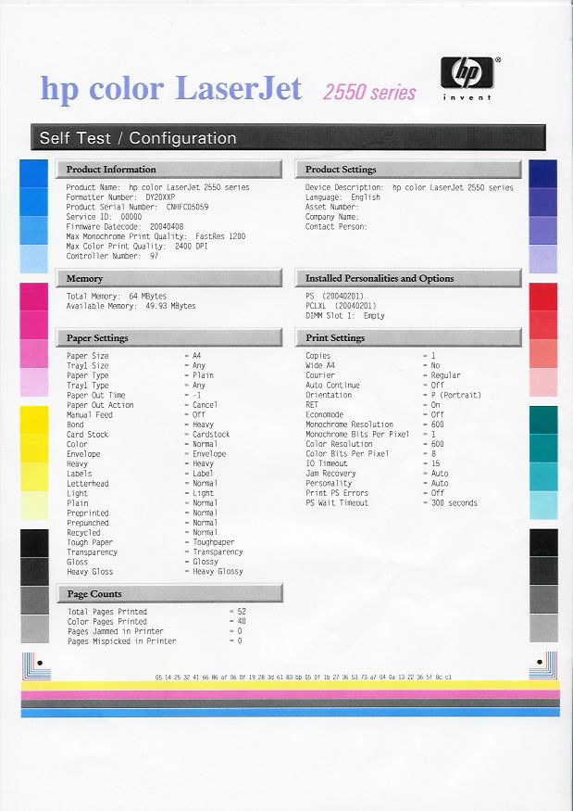Screen dimensions: 573x811
Task: Click the gray horizontal bar at bottom
Action: pos(290,703)
